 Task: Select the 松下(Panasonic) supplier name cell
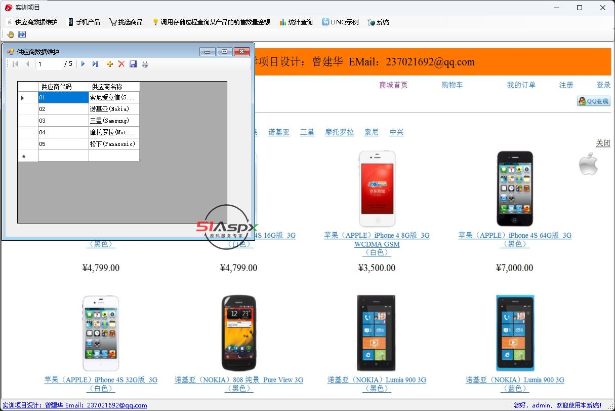coord(114,144)
